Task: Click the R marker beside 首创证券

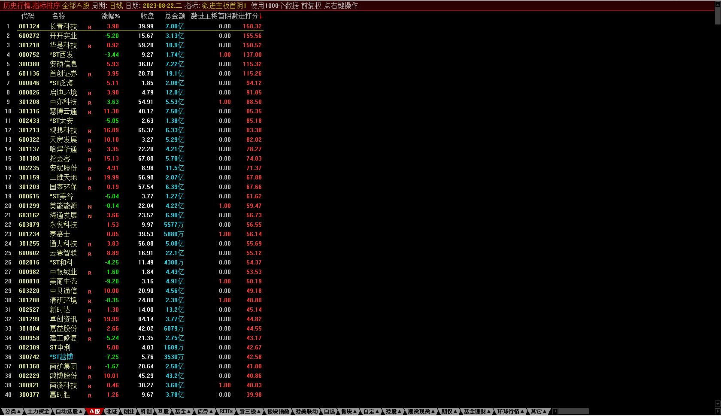Action: tap(90, 74)
